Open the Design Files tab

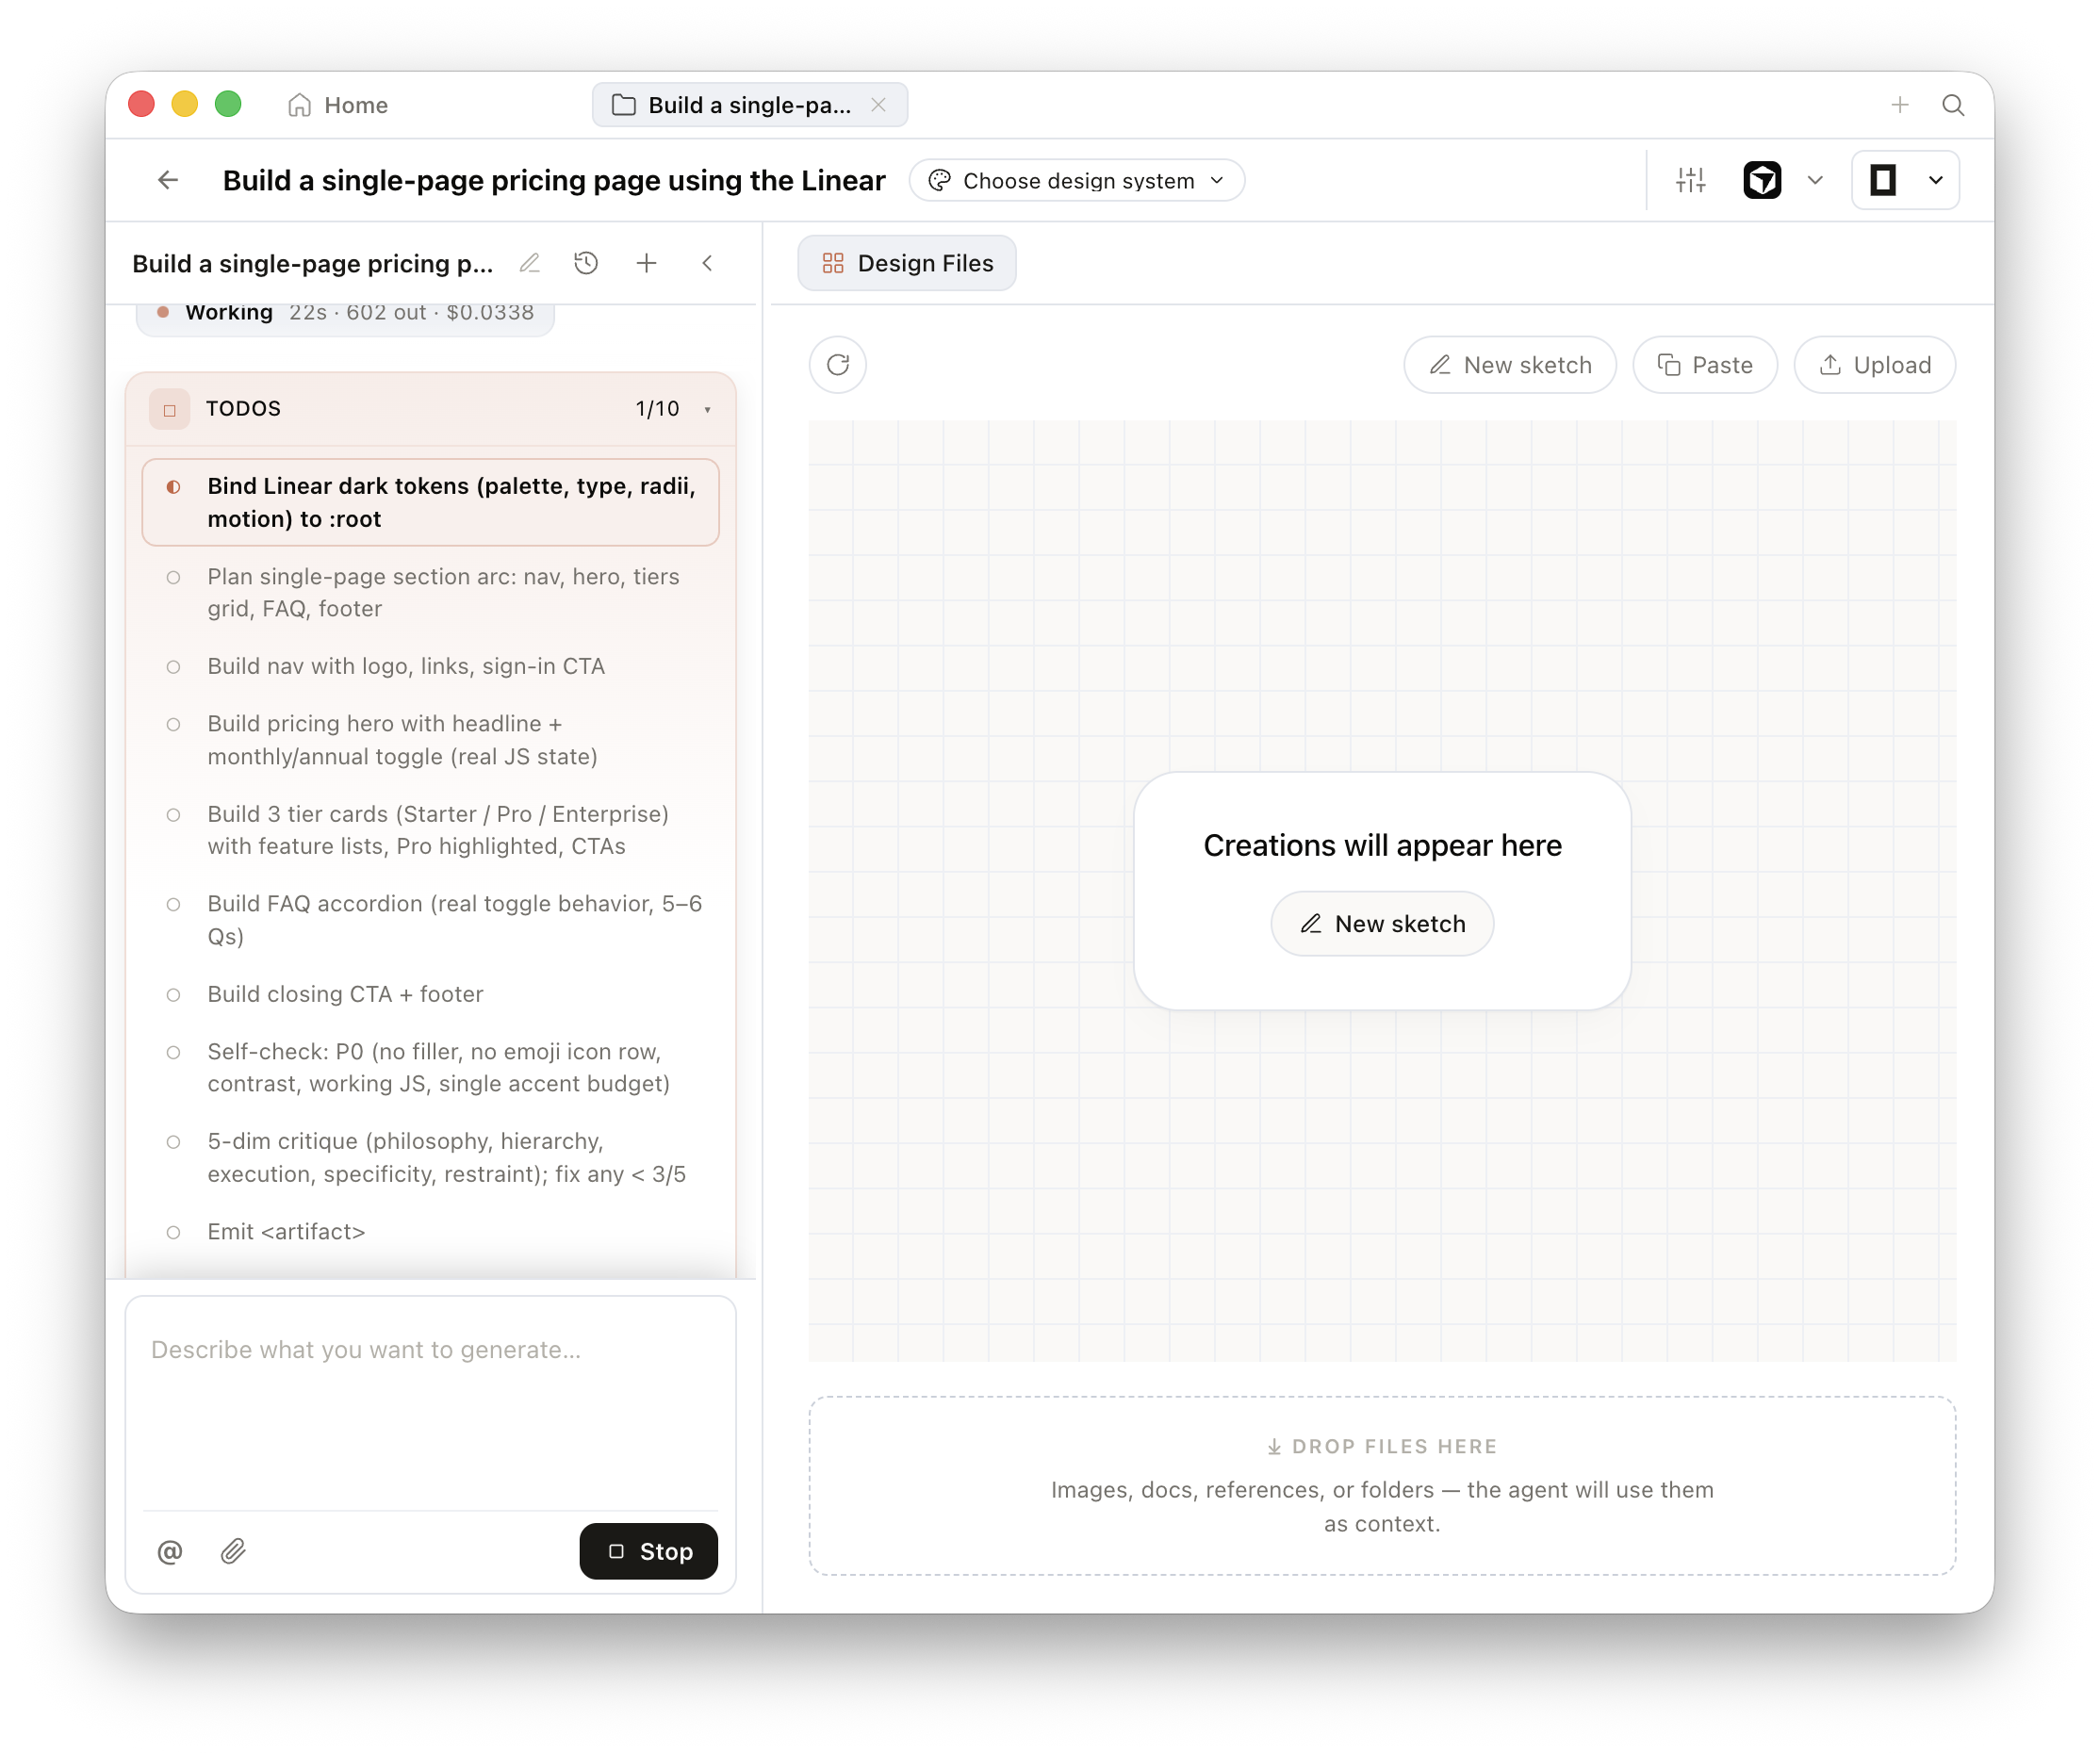906,263
